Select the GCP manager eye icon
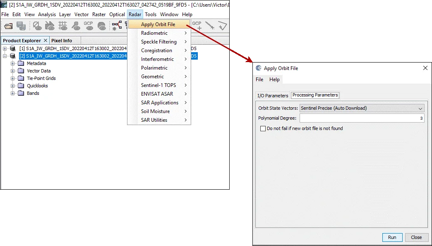 pos(89,26)
